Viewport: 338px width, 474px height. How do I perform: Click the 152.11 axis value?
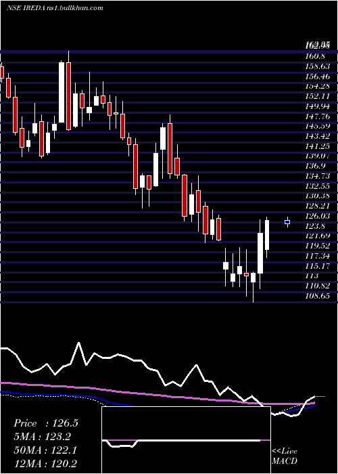click(x=317, y=96)
